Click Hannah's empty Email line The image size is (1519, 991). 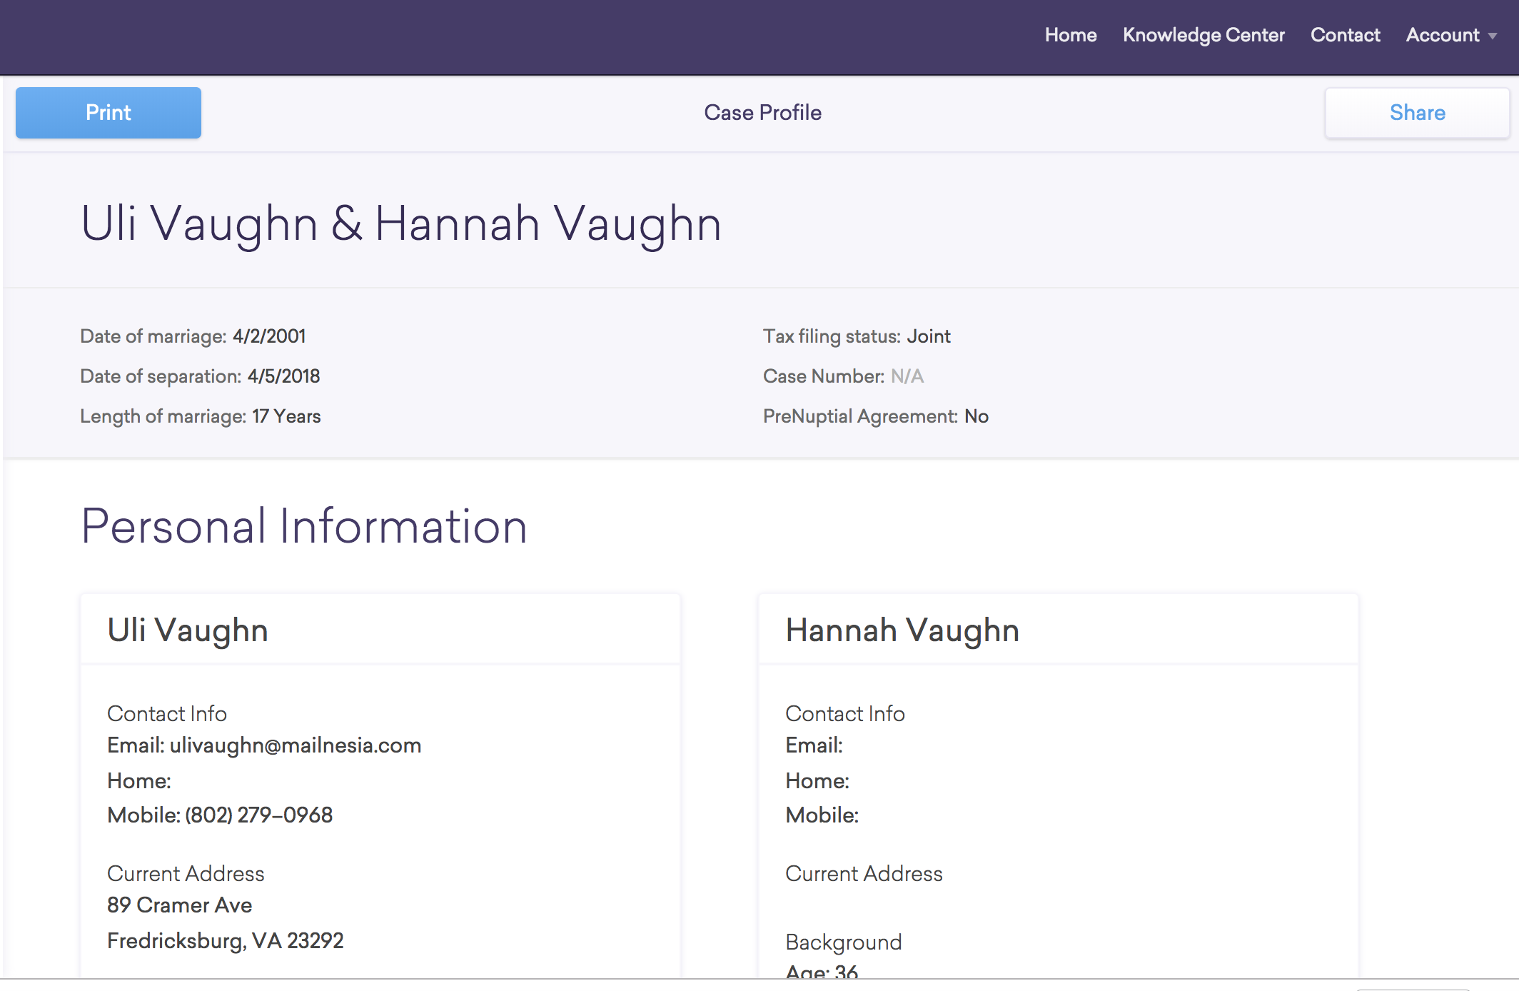point(814,745)
